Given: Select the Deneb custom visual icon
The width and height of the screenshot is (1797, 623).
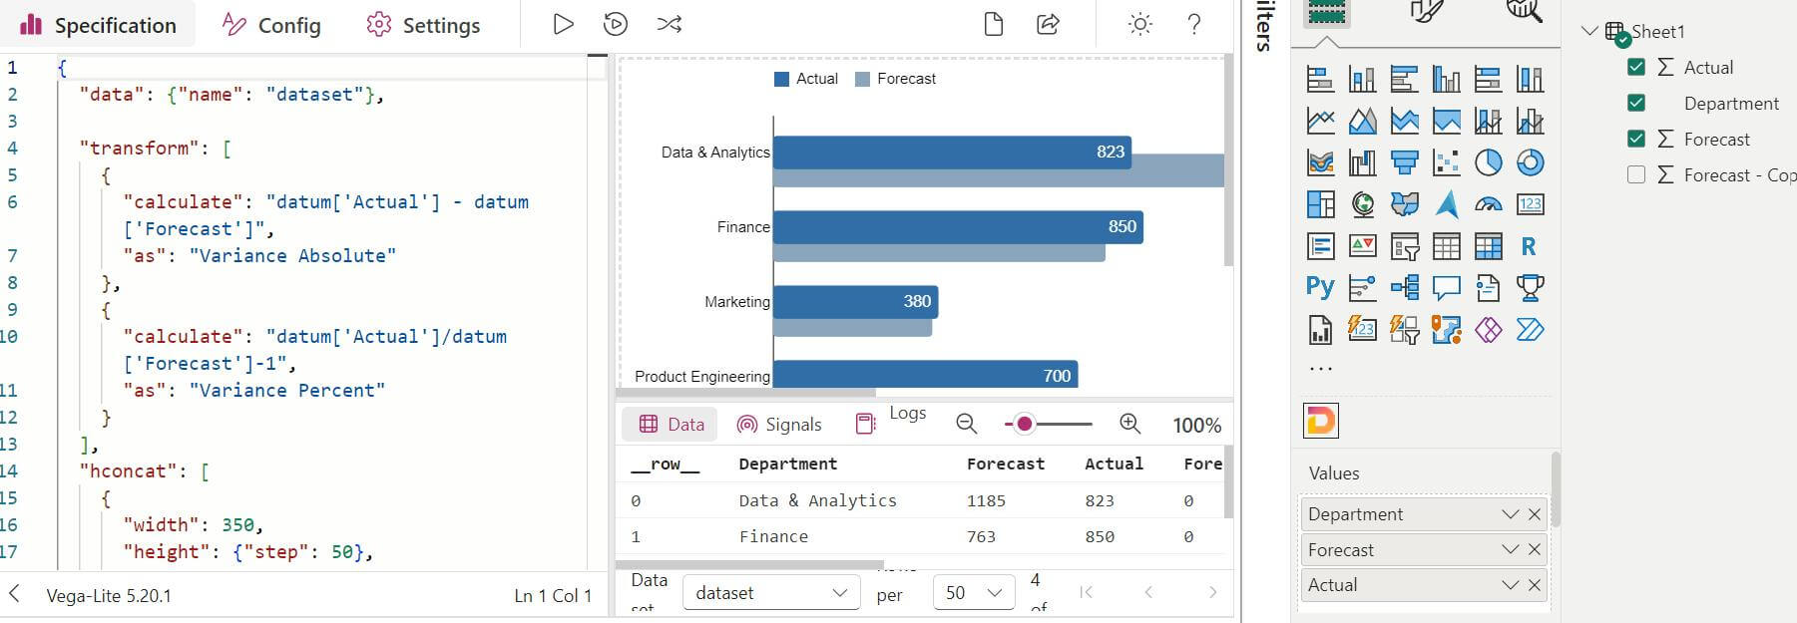Looking at the screenshot, I should click(1321, 421).
